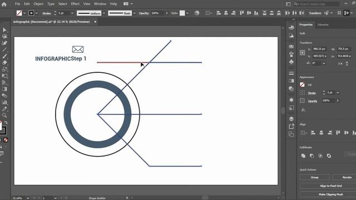Open the Gradient panel icon in dock

point(291,81)
